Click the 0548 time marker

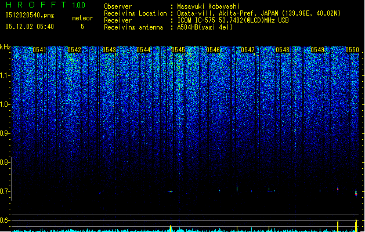click(283, 50)
